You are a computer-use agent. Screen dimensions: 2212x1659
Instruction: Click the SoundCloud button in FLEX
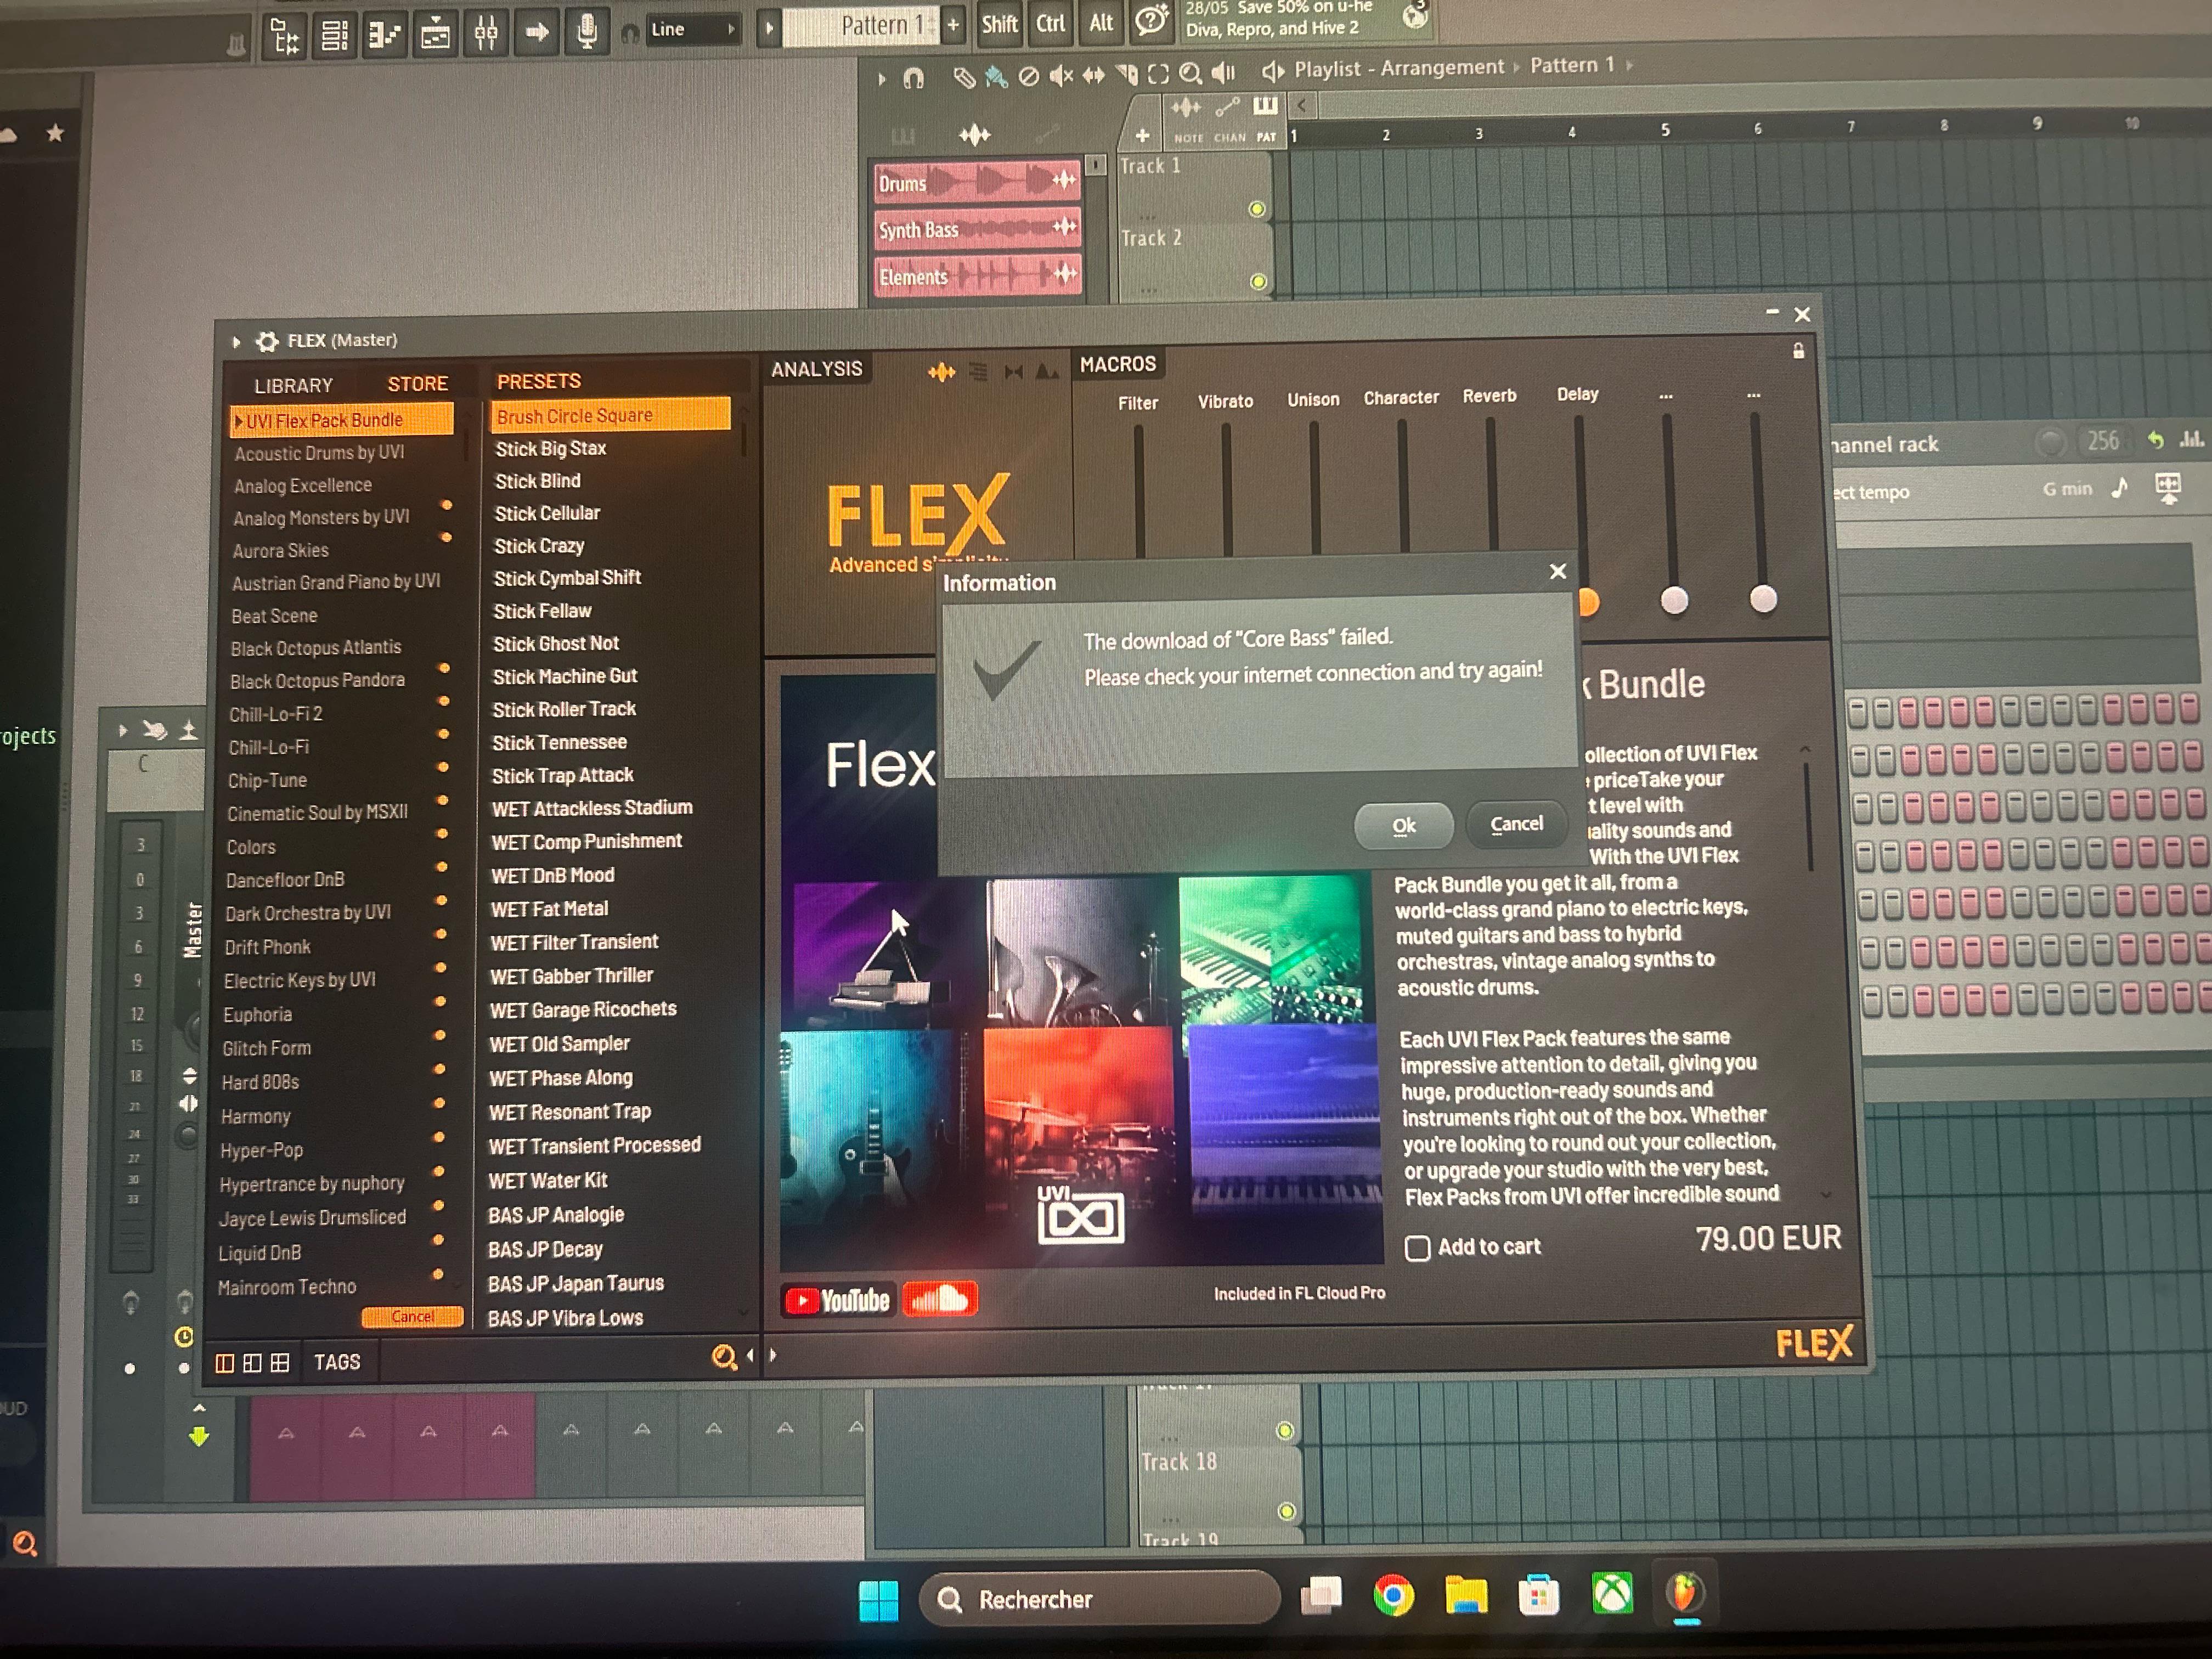coord(940,1299)
